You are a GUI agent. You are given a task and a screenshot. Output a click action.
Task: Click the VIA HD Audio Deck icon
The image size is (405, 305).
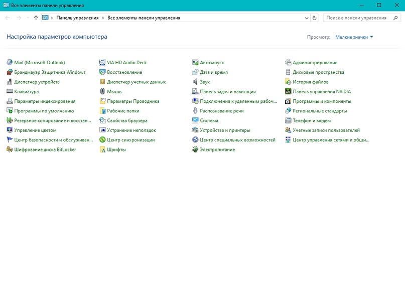(102, 62)
